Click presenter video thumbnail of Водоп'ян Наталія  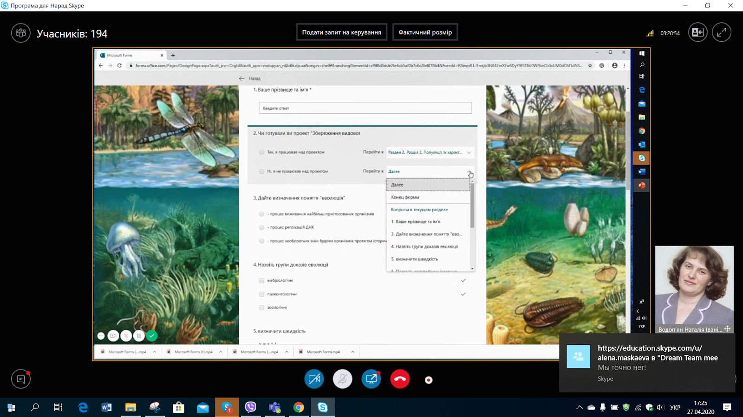694,286
